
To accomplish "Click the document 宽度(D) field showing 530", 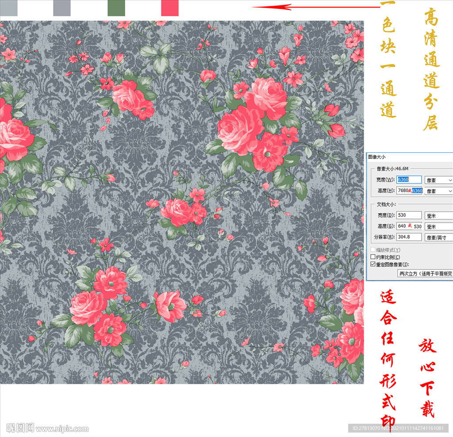I will point(409,215).
